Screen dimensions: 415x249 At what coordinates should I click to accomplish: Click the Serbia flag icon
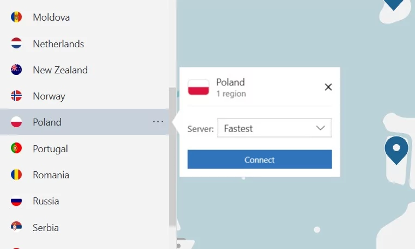tap(16, 227)
